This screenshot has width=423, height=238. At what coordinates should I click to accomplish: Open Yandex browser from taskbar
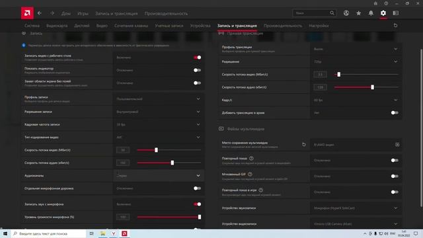113,233
